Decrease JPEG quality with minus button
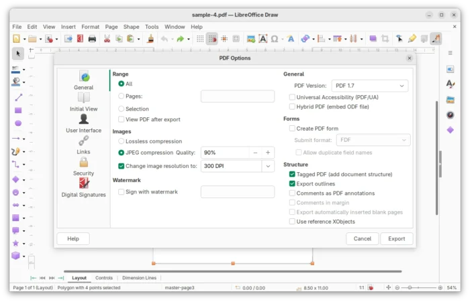This screenshot has width=470, height=302. point(255,153)
